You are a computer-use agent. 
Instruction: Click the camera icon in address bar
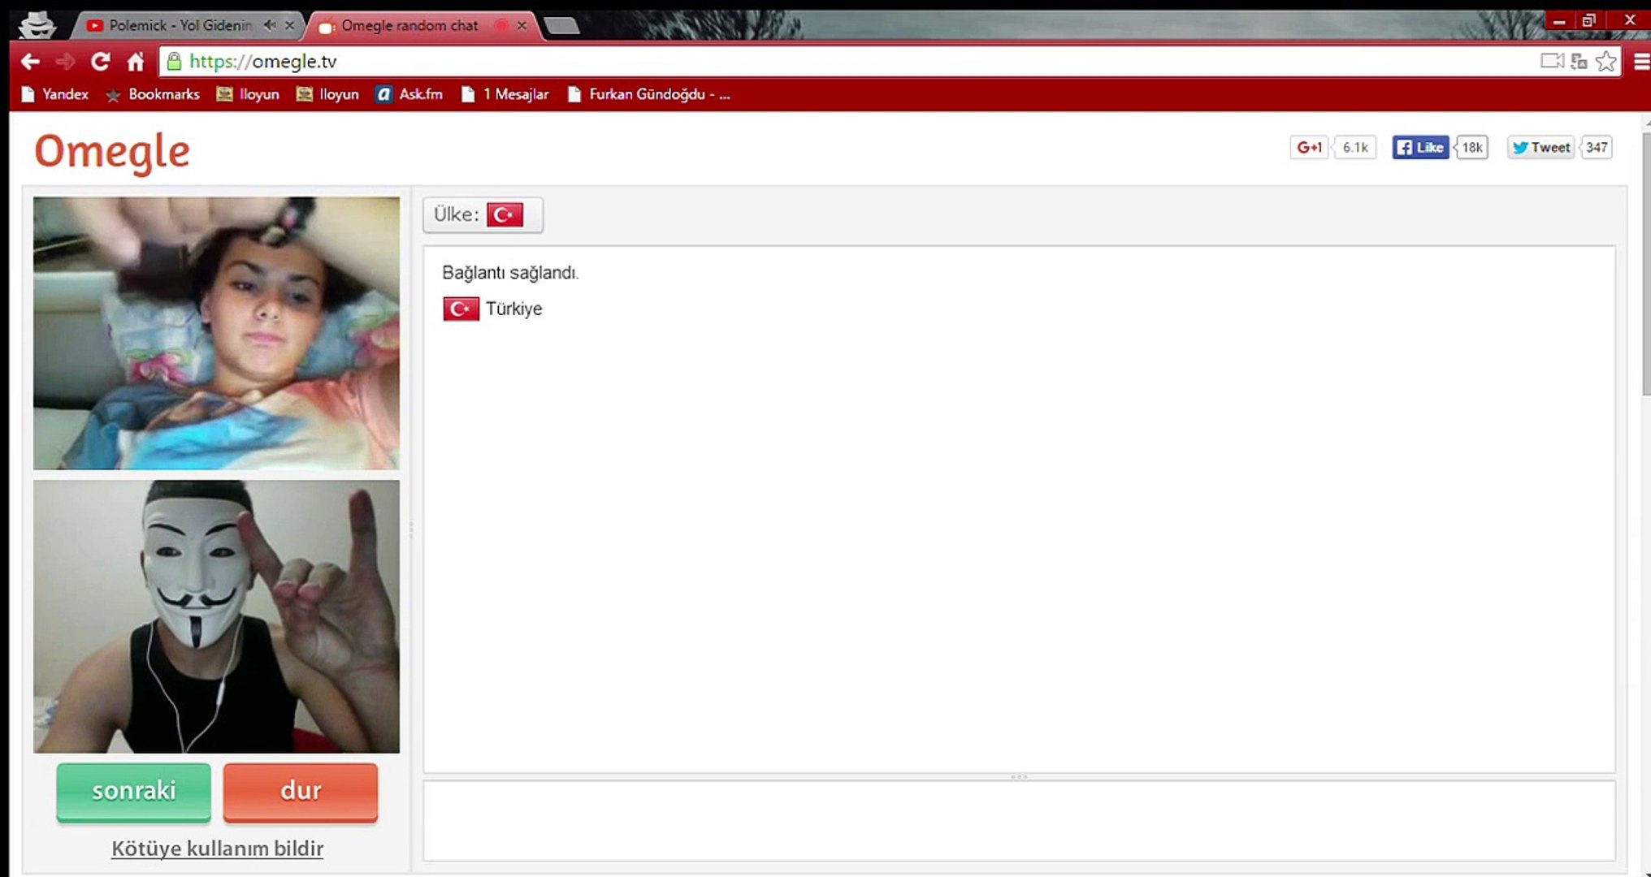point(1551,62)
